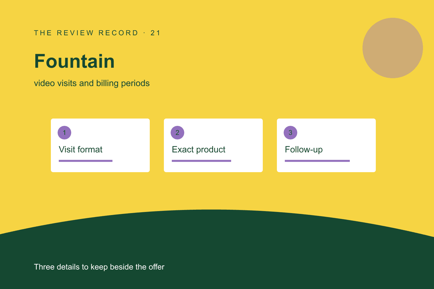
Task: Select the number 3 step badge
Action: click(290, 133)
